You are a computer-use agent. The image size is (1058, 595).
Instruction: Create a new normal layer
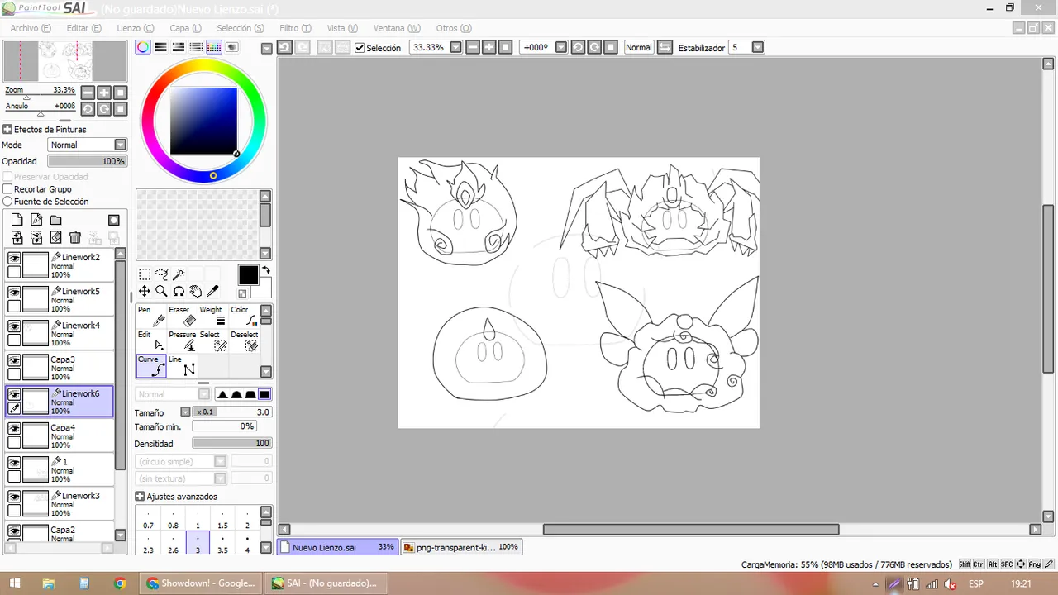coord(17,220)
